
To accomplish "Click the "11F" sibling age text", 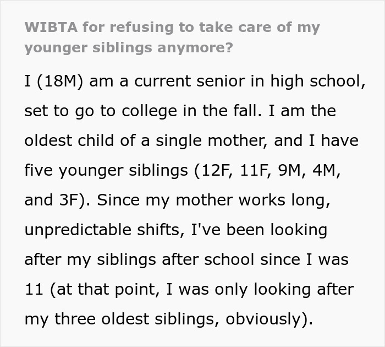I will point(254,170).
